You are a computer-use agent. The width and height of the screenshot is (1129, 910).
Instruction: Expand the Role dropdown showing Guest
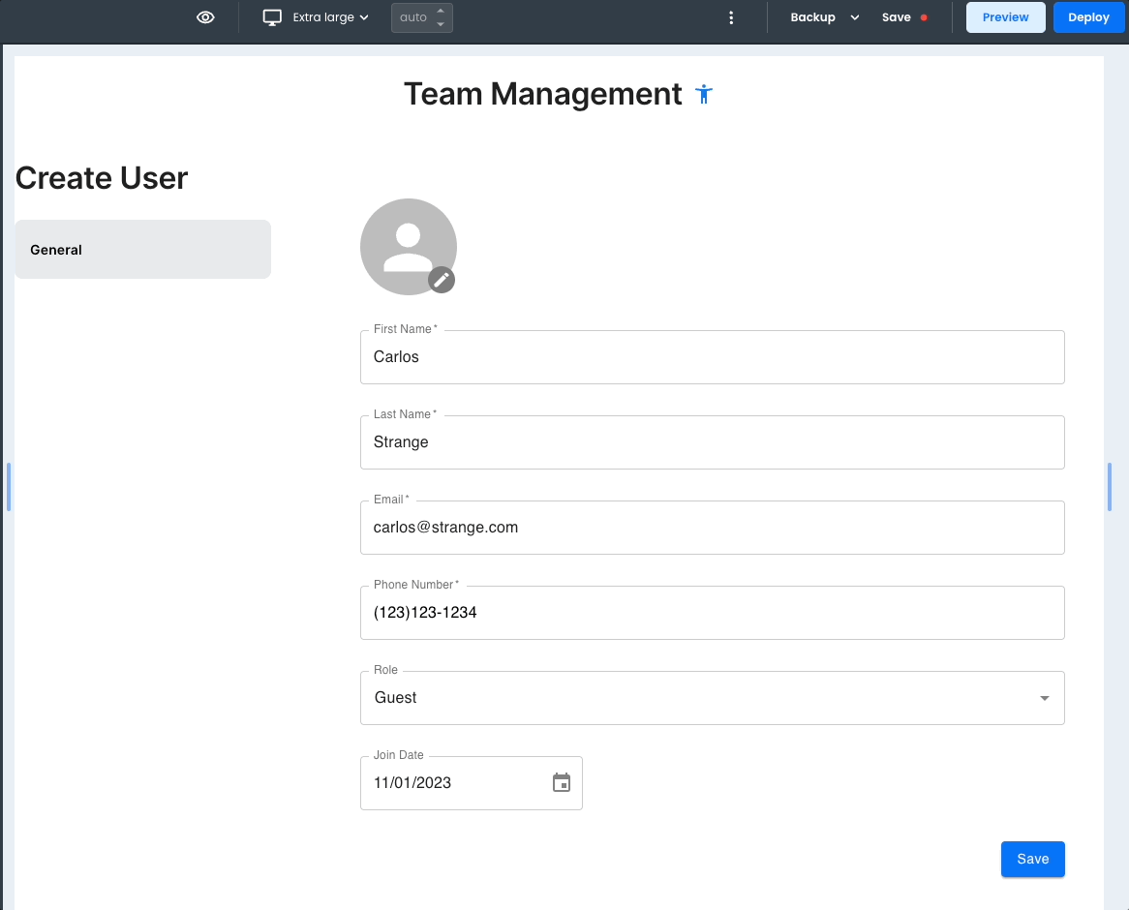712,698
